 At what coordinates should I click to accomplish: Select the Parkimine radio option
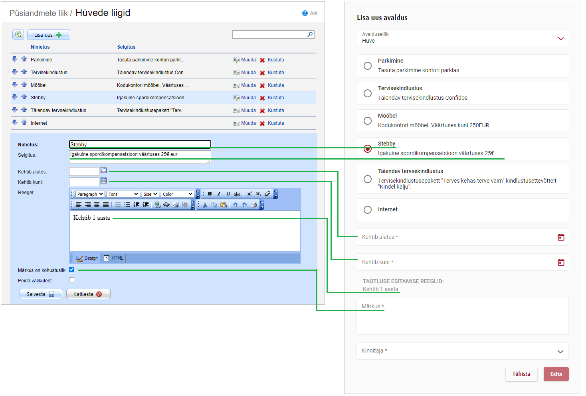[x=368, y=66]
